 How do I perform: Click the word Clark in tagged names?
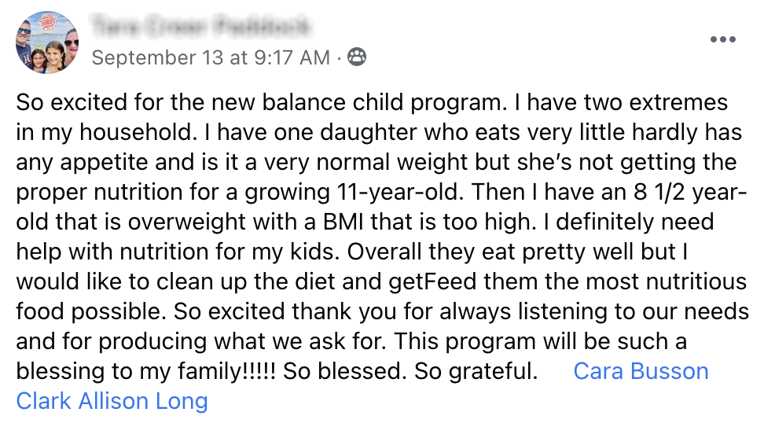click(x=44, y=401)
